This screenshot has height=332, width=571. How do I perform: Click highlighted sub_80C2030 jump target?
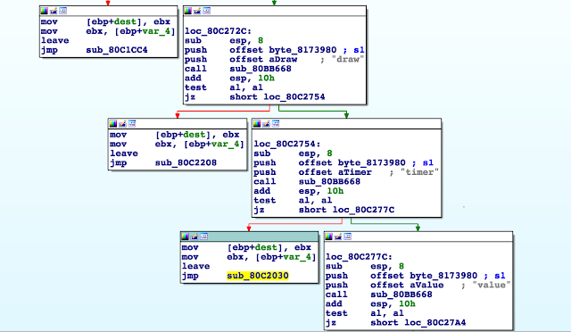pos(258,276)
